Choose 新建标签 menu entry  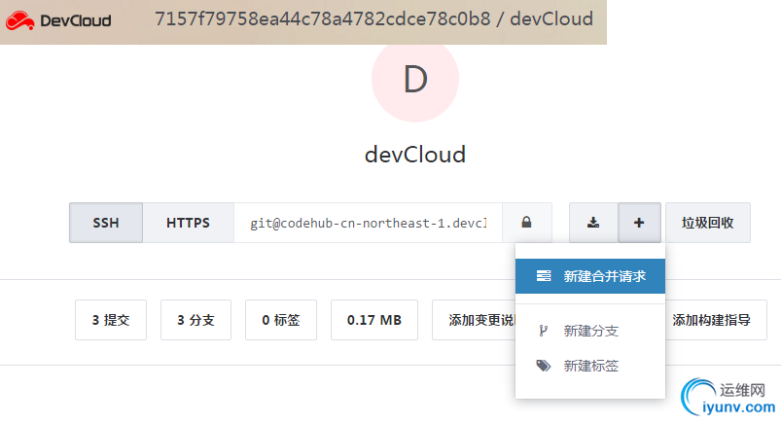591,366
